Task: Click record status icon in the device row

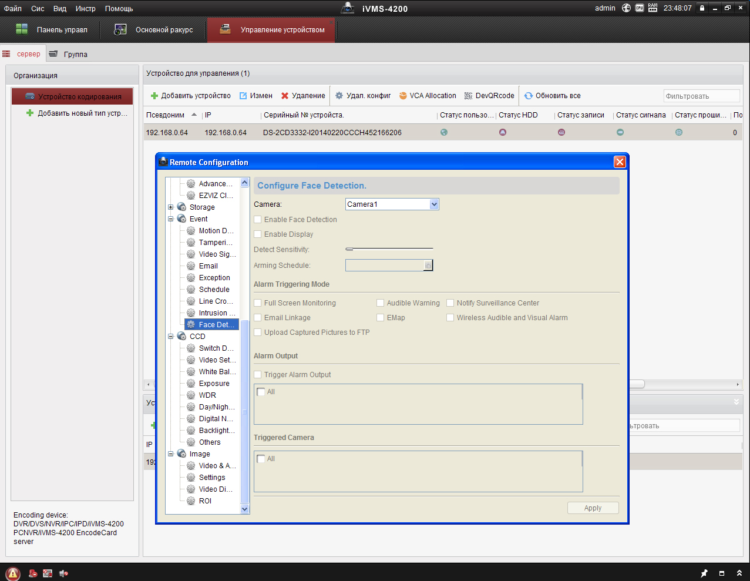Action: (x=561, y=132)
